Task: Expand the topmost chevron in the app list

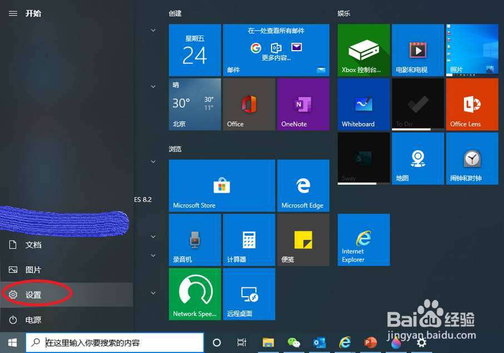Action: coord(154,30)
